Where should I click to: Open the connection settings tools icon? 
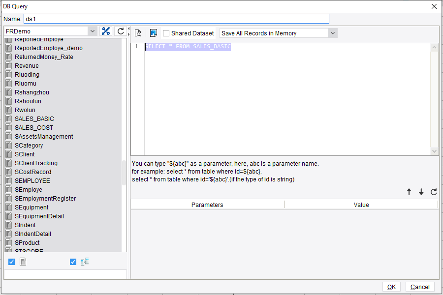click(106, 31)
